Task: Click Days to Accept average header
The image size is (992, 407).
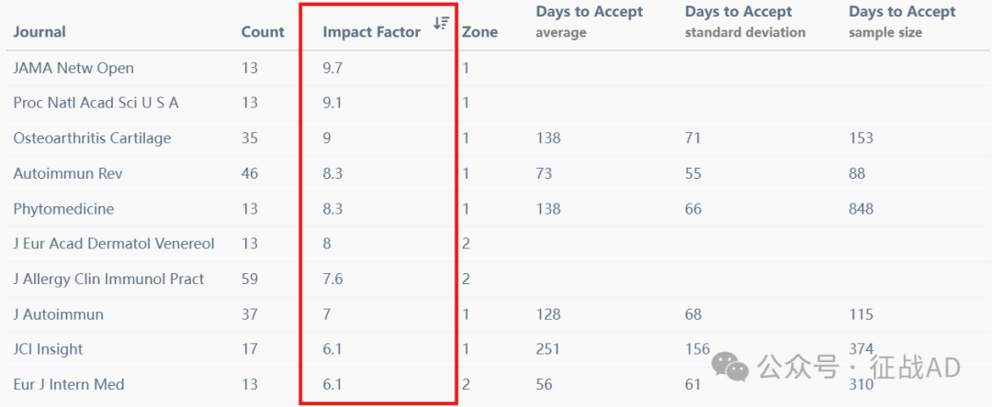Action: click(x=589, y=21)
